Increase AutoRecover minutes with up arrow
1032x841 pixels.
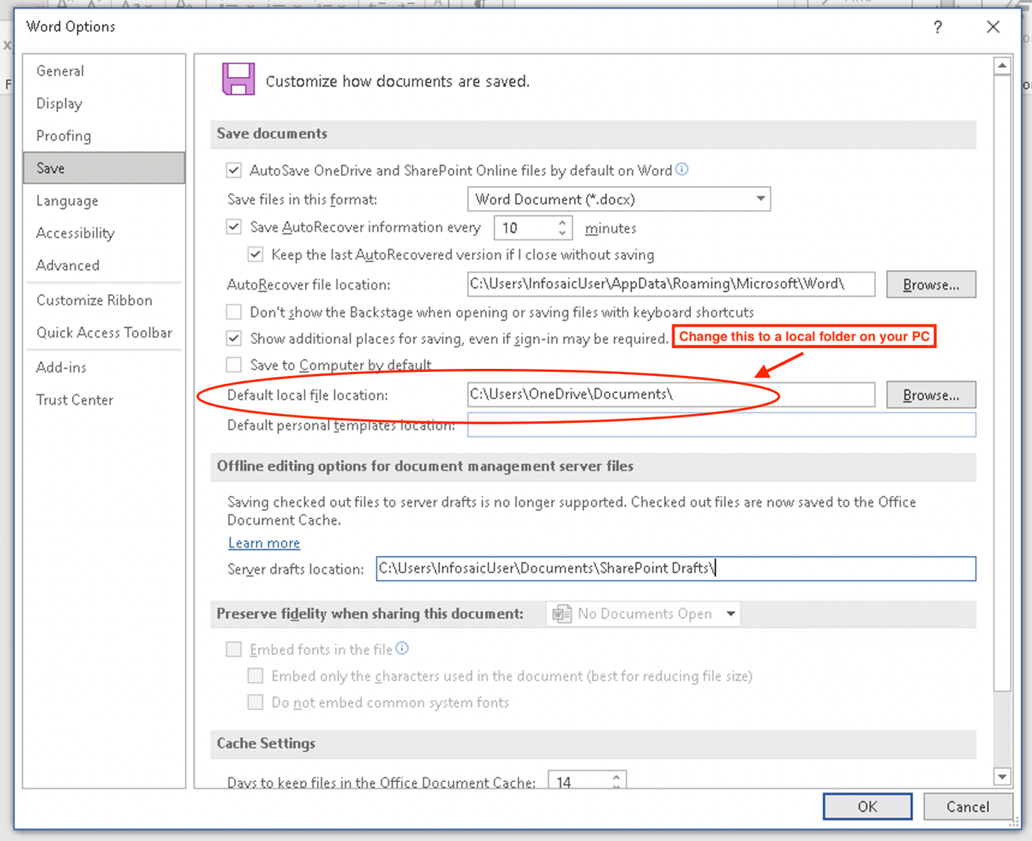click(562, 223)
